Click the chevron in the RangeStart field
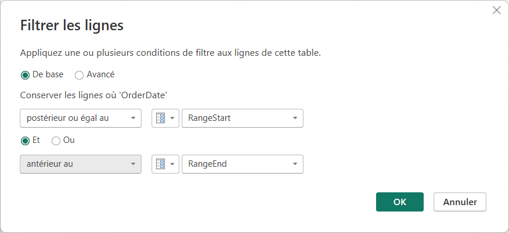 (295, 118)
